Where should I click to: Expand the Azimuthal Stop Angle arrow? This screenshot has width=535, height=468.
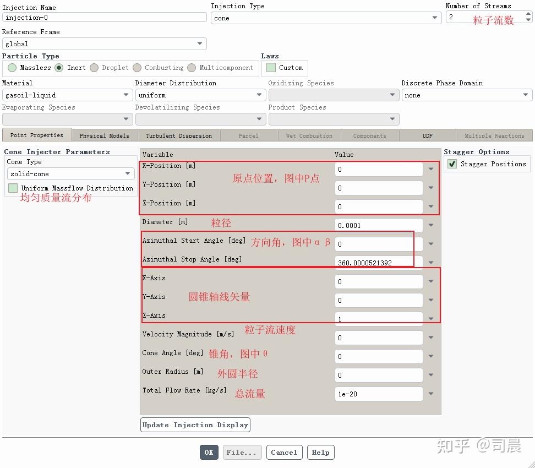coord(431,263)
